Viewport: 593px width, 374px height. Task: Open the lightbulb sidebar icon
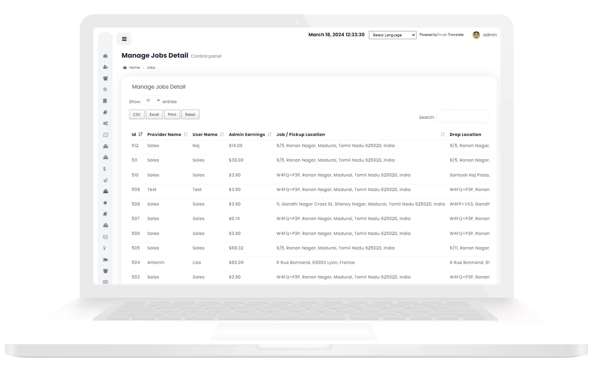104,248
